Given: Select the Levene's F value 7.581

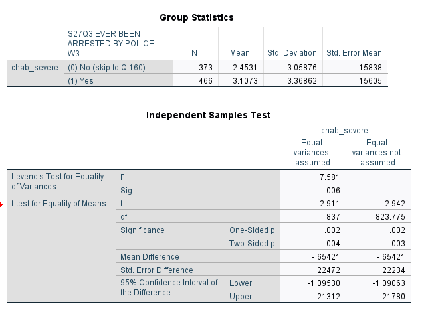Looking at the screenshot, I should [330, 177].
